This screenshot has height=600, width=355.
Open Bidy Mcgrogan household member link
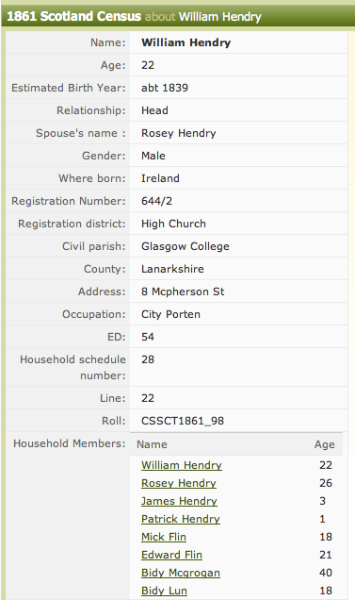click(x=181, y=573)
